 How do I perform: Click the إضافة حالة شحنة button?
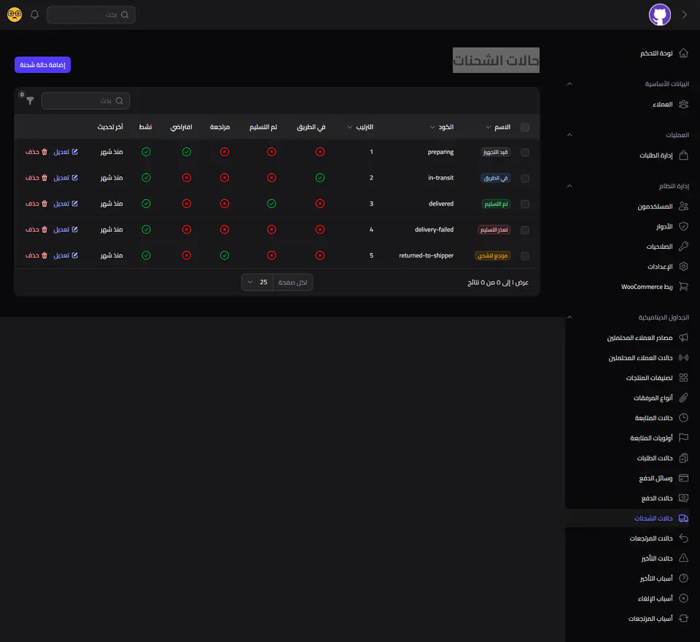42,65
